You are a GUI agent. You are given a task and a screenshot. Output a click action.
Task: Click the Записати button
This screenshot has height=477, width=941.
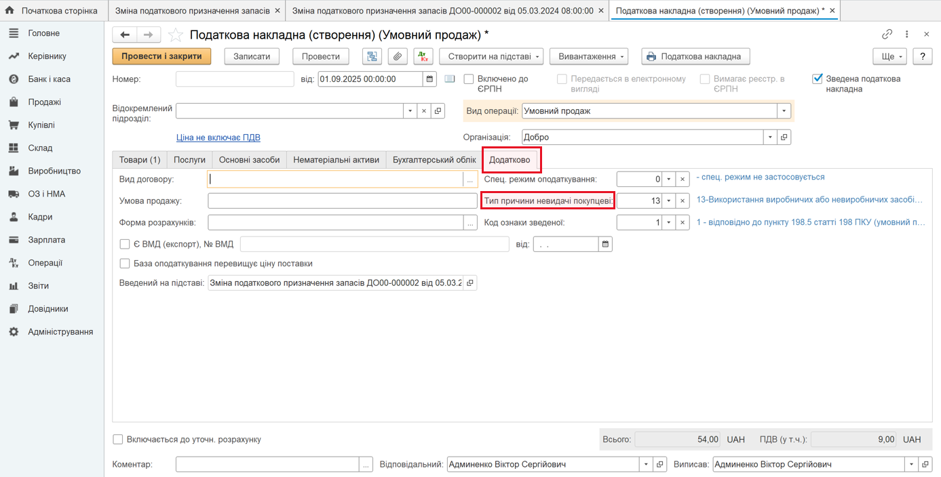(252, 56)
